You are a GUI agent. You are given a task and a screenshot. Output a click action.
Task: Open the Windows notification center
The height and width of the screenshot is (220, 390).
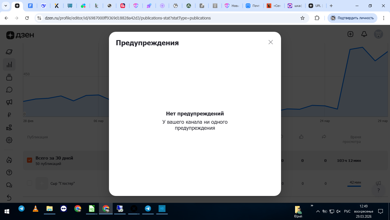[x=381, y=211]
